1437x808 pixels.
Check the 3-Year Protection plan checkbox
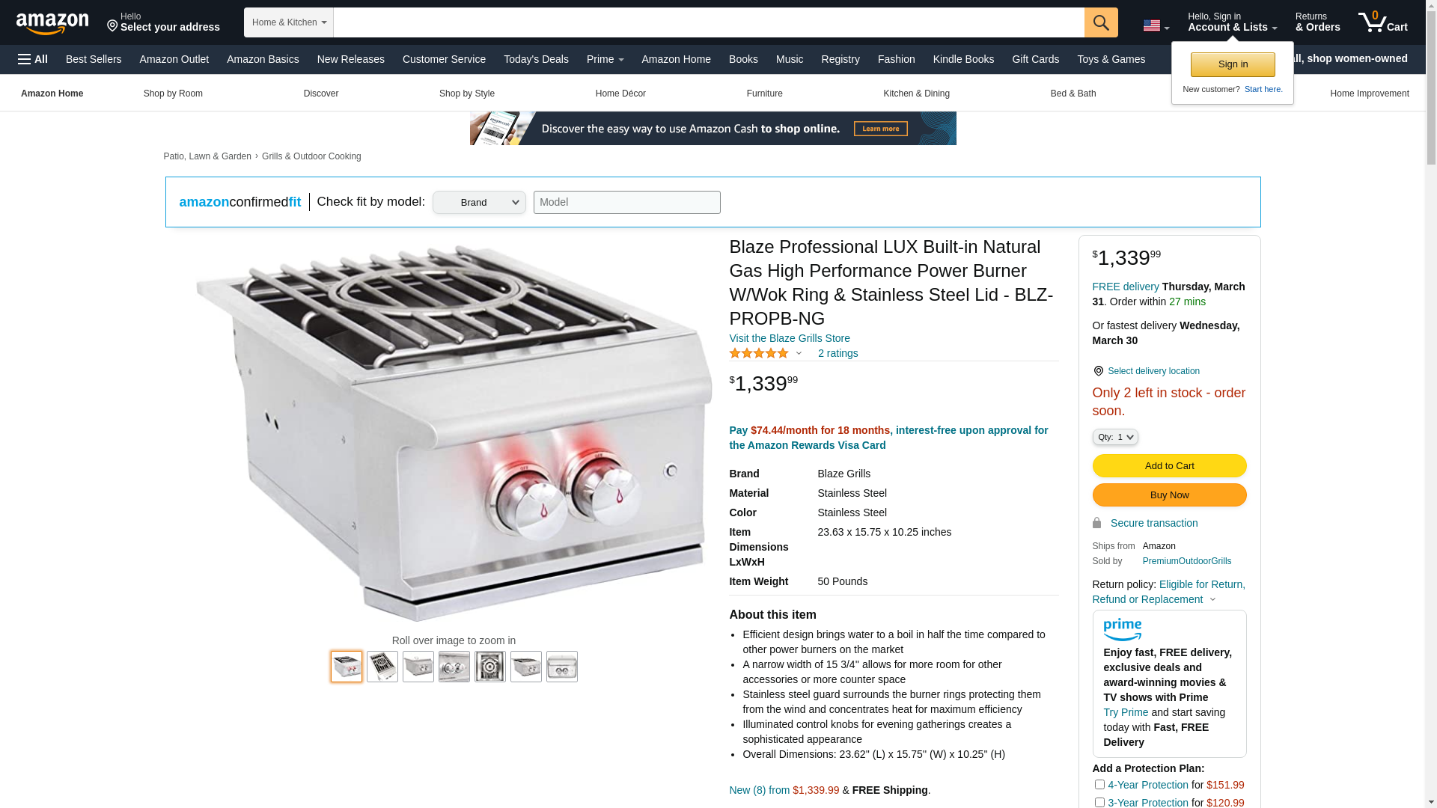pos(1099,802)
